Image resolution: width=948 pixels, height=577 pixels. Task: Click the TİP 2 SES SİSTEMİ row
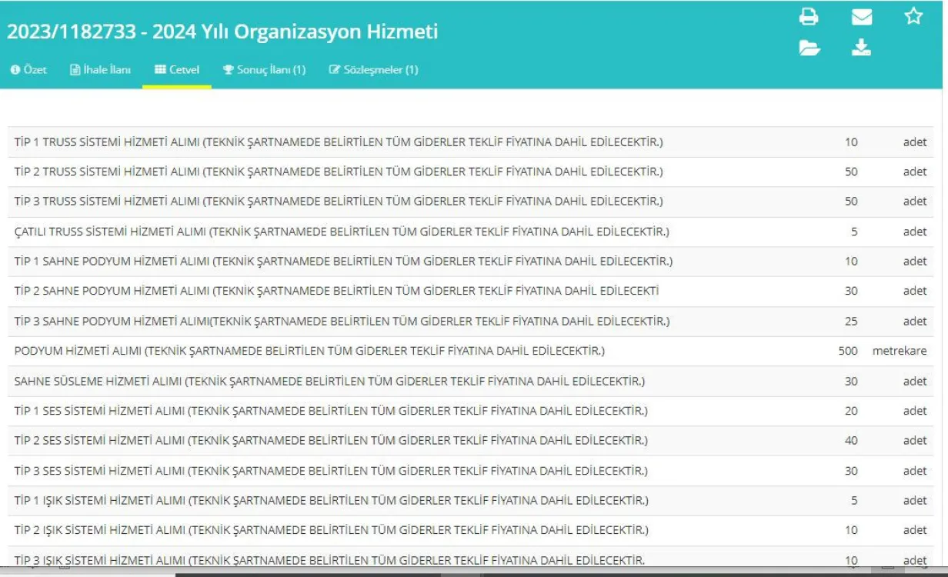[331, 441]
